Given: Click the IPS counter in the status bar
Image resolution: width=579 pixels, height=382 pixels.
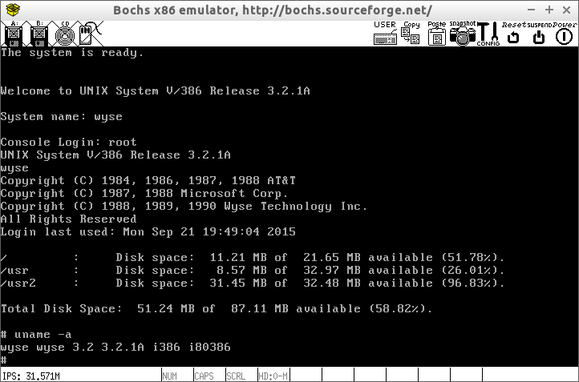Looking at the screenshot, I should pyautogui.click(x=32, y=376).
